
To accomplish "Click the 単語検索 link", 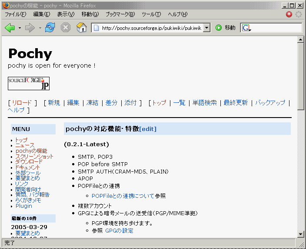I will (x=205, y=103).
